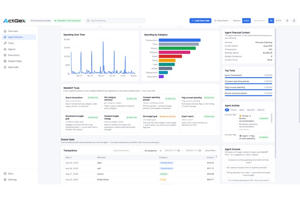Click the Uber transaction row
The image size is (300, 200).
tap(140, 163)
